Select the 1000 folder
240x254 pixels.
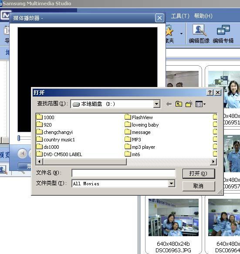(x=45, y=117)
